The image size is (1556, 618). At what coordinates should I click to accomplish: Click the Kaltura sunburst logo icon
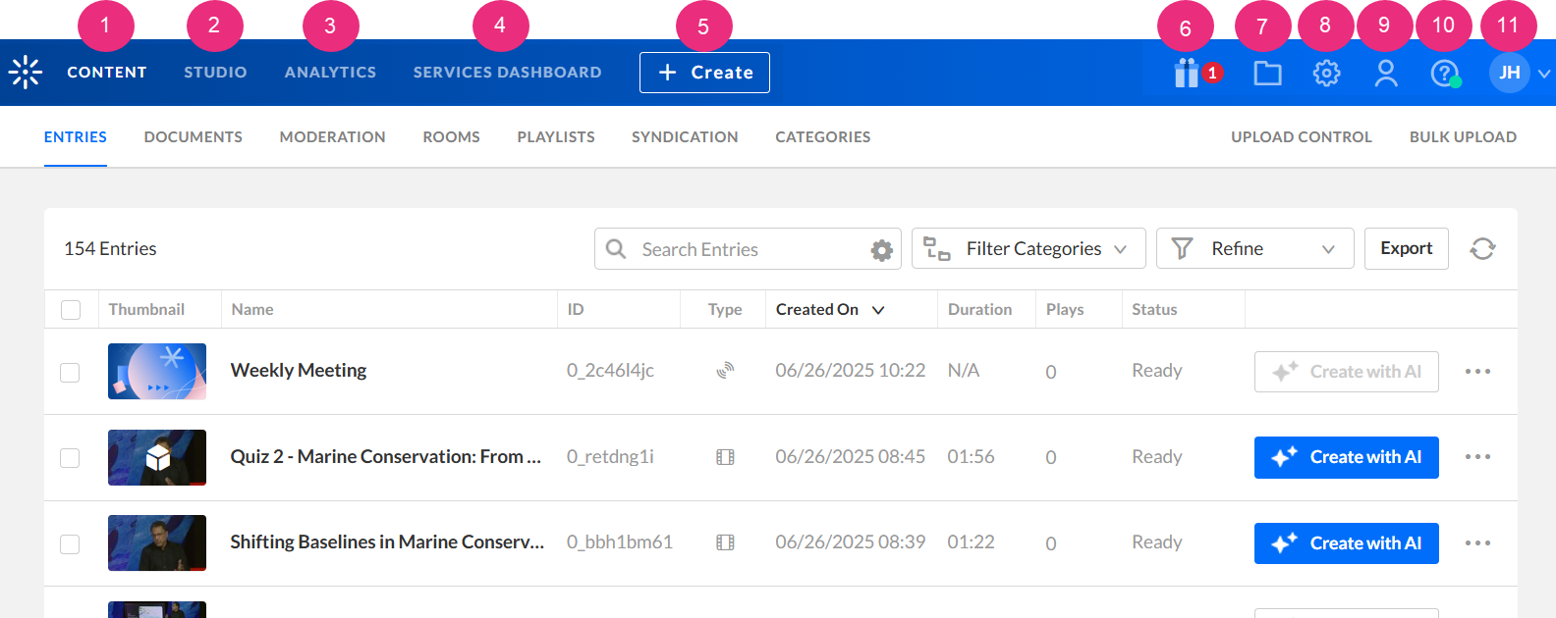(26, 73)
